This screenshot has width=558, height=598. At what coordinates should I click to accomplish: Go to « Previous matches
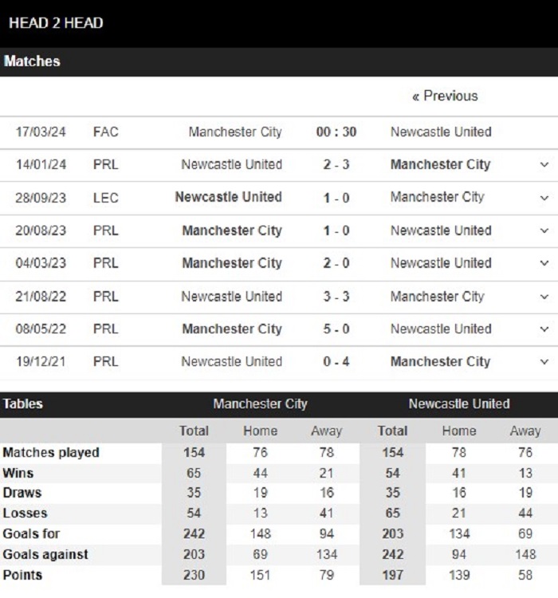tap(445, 96)
